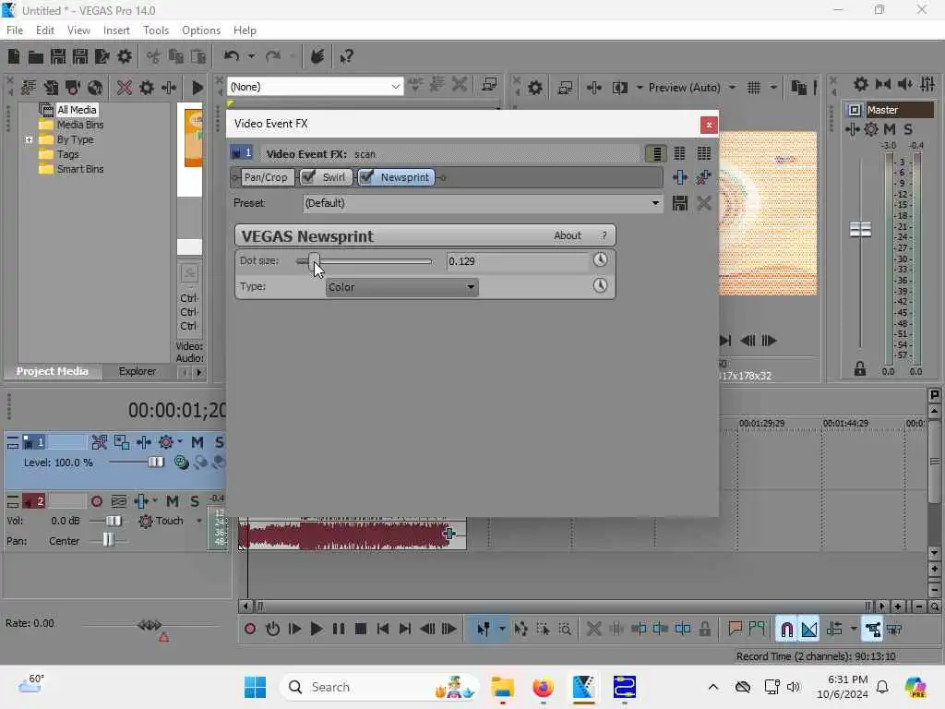Mute video track 1 with M
This screenshot has width=945, height=709.
click(197, 442)
